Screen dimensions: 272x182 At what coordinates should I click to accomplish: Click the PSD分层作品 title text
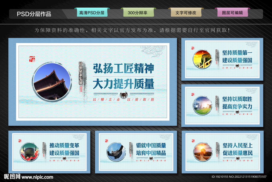tap(34, 14)
